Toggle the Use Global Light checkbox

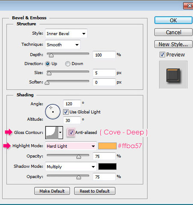pos(66,112)
